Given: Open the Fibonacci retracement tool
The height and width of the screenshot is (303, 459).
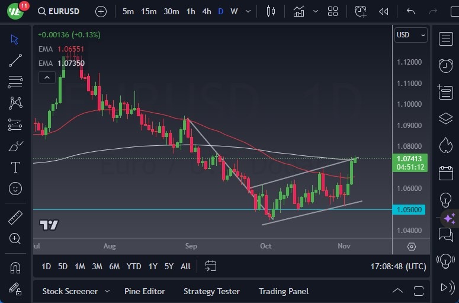Looking at the screenshot, I should point(16,82).
